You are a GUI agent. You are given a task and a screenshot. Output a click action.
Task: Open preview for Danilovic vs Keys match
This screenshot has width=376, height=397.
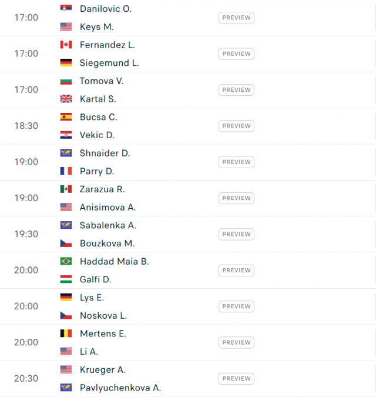click(x=236, y=18)
